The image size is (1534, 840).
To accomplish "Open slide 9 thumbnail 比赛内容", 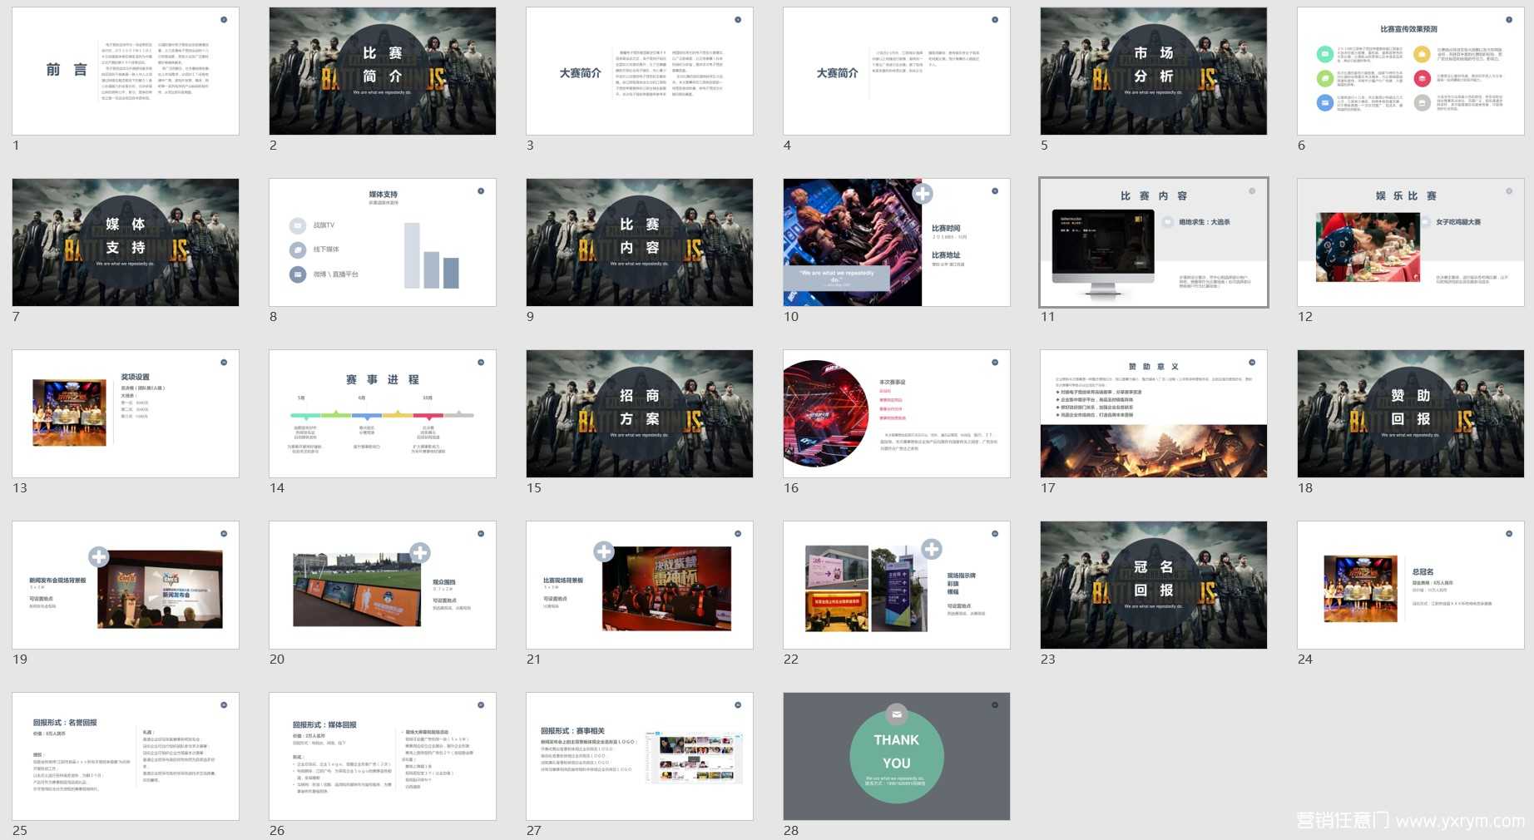I will coord(640,242).
